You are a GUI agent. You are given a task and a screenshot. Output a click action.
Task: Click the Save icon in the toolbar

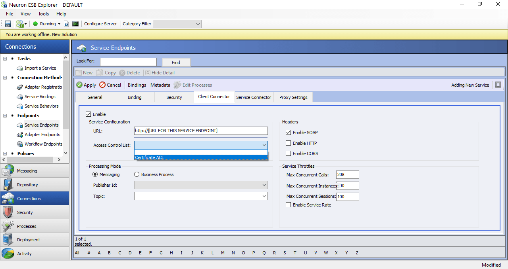point(8,24)
